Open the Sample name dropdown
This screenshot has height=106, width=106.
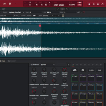coord(16,12)
